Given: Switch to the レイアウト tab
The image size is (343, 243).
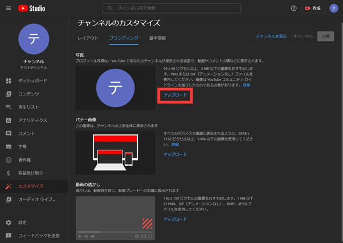Looking at the screenshot, I should 88,38.
